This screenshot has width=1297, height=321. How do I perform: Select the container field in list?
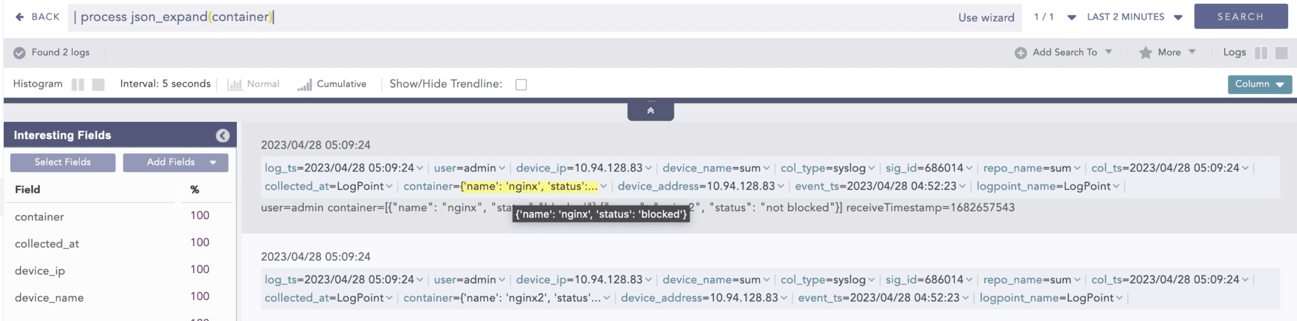click(x=39, y=217)
